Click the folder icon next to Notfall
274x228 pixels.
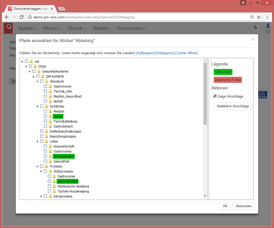coord(50,101)
